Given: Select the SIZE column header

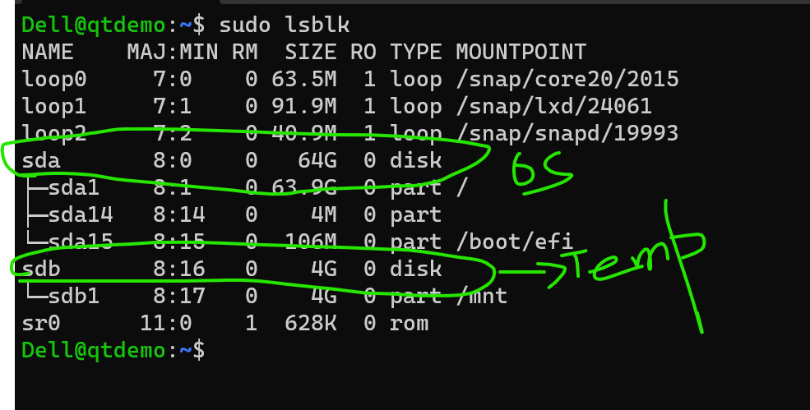Looking at the screenshot, I should pos(311,52).
